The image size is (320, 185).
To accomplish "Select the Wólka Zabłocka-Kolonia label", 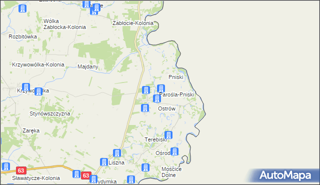I will pos(64,24).
